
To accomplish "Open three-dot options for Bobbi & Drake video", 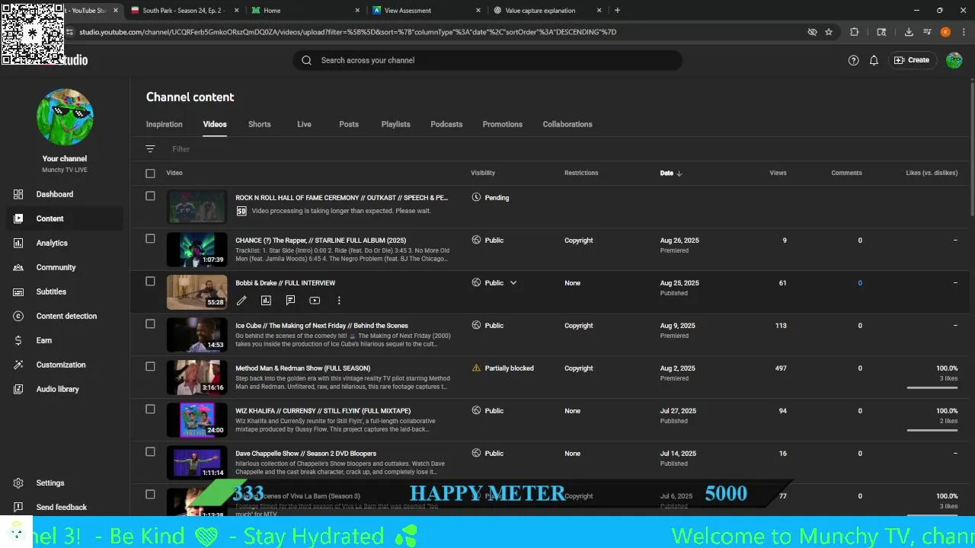I will point(339,301).
